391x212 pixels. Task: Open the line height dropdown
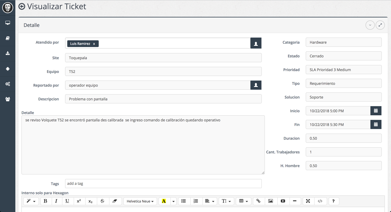(x=226, y=201)
